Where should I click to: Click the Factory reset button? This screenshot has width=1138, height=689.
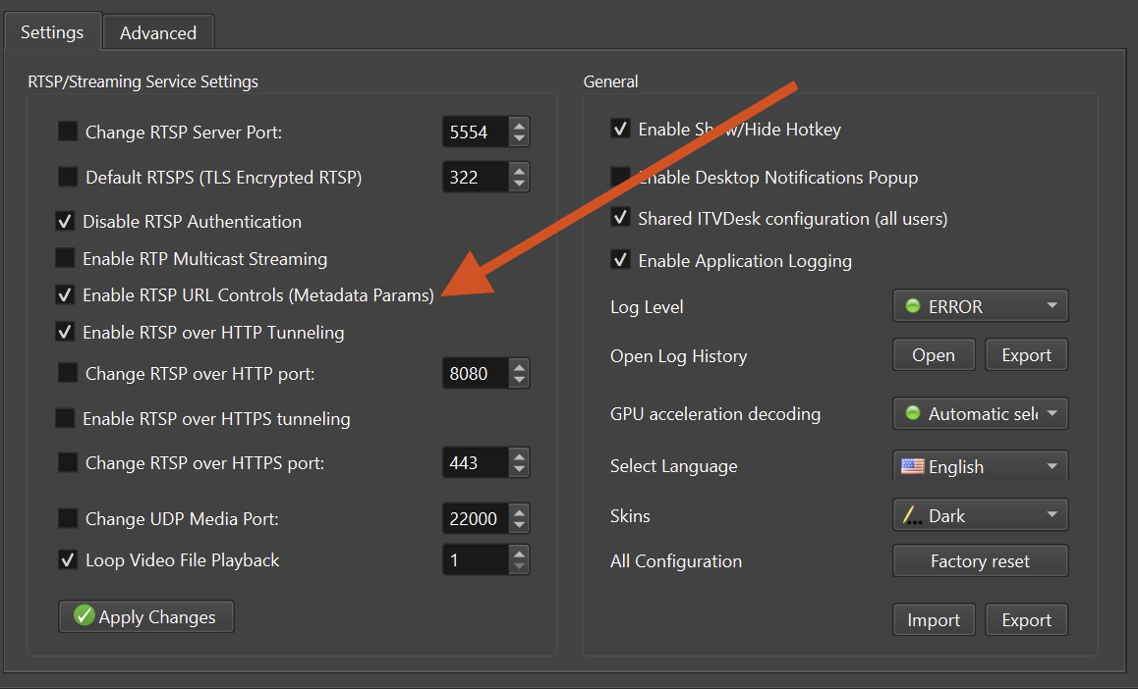tap(980, 561)
